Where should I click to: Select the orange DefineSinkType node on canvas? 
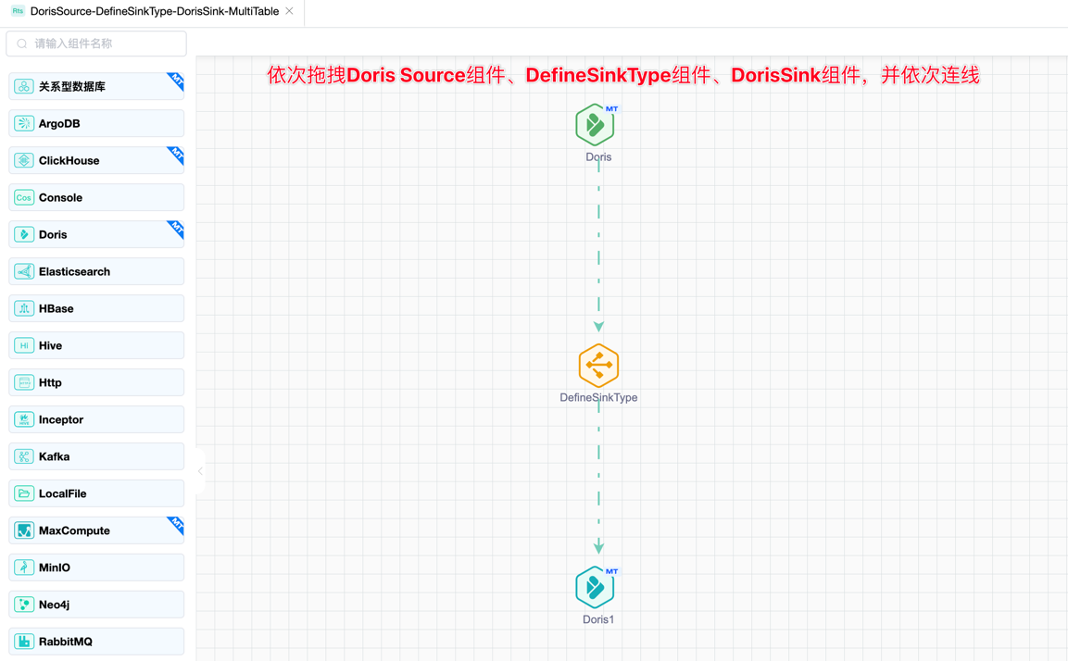click(598, 366)
